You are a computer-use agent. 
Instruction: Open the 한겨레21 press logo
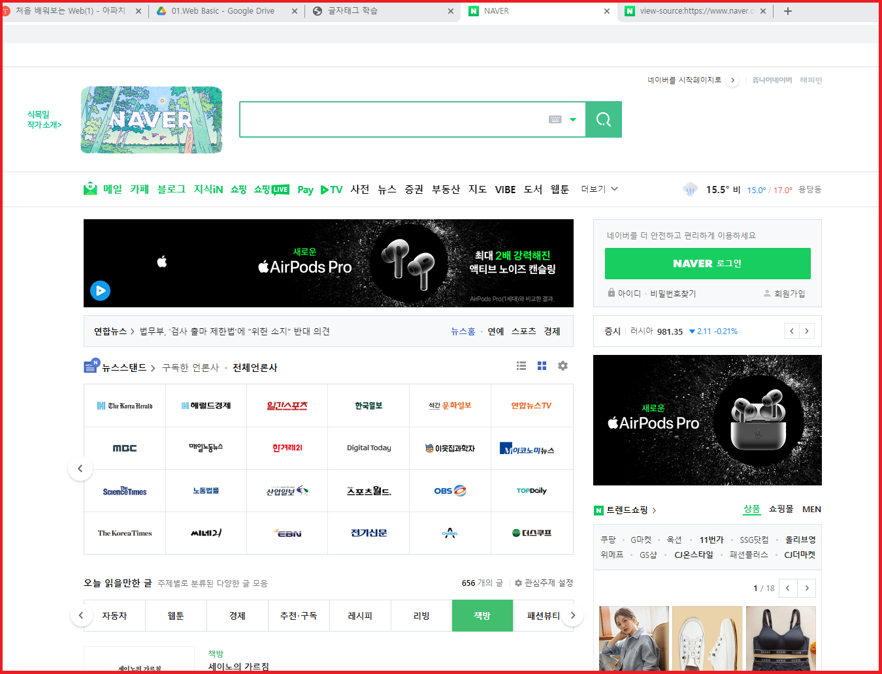[287, 448]
